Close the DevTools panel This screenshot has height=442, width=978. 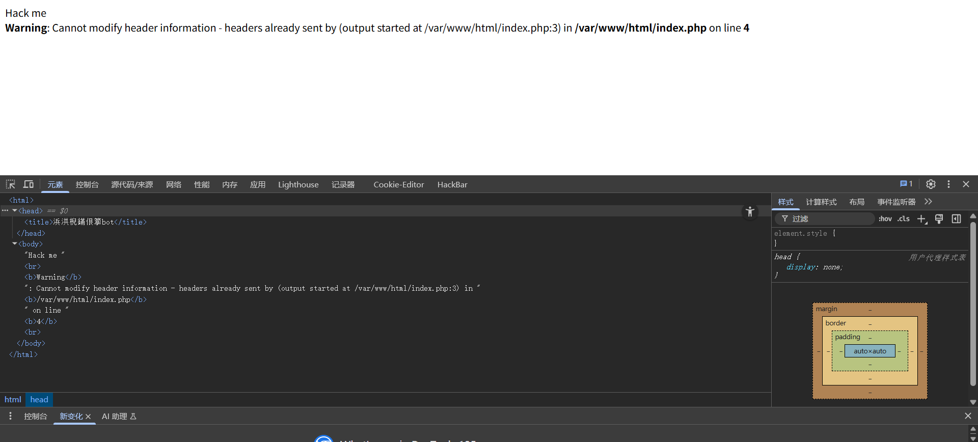pos(966,184)
